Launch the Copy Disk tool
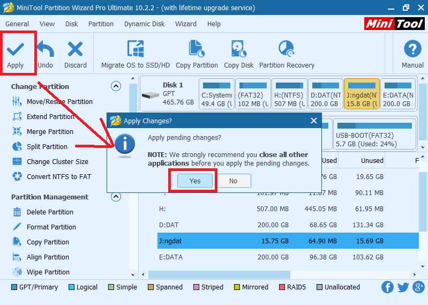The height and width of the screenshot is (305, 428). tap(239, 54)
